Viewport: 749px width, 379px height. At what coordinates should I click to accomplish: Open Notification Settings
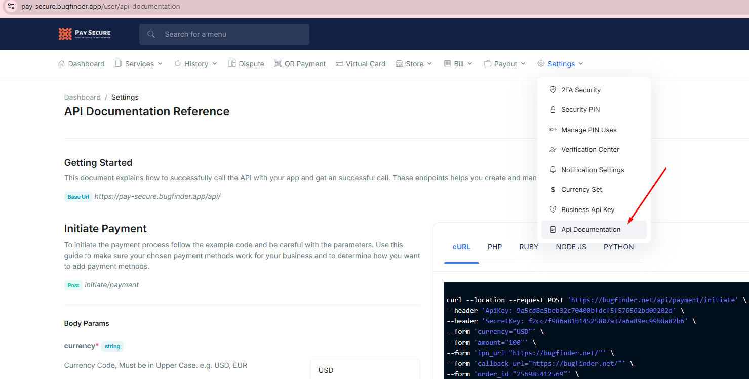click(594, 170)
